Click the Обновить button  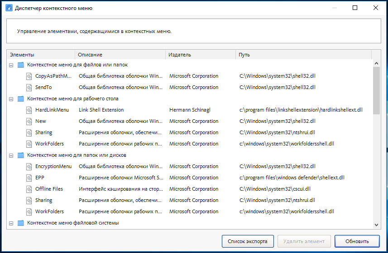[x=357, y=241]
